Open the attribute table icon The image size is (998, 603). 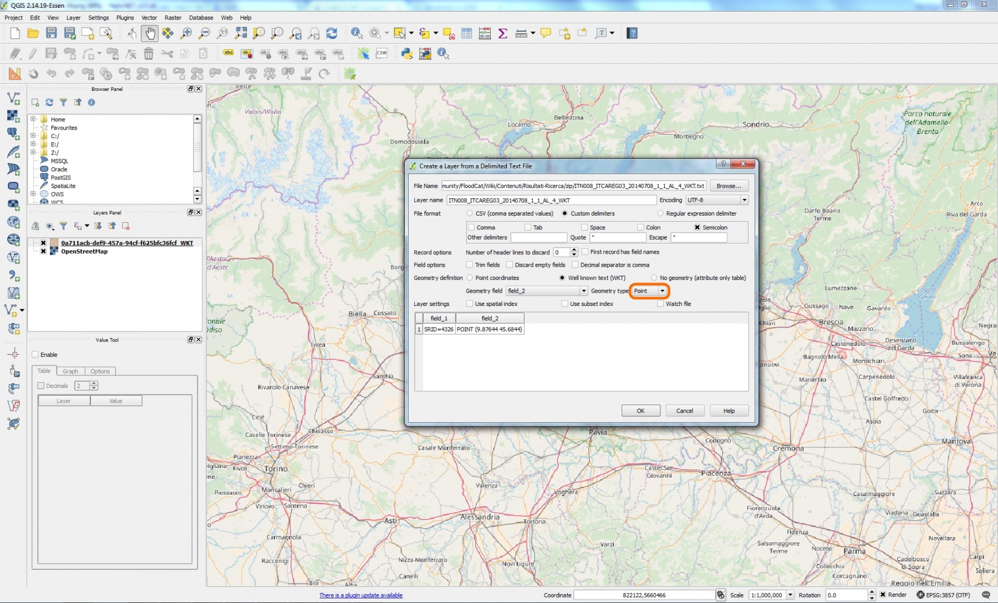point(466,33)
